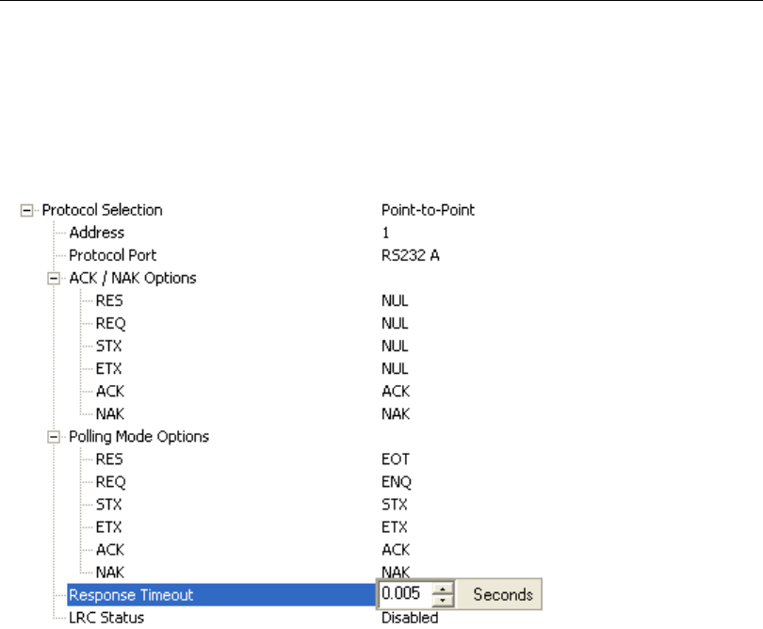Select the Polling Mode Options label
763x629 pixels.
139,436
